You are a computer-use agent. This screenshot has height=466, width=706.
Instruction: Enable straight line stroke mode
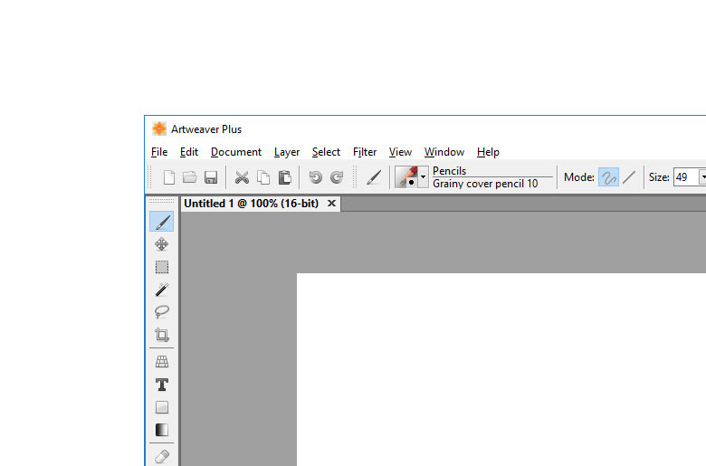(629, 177)
